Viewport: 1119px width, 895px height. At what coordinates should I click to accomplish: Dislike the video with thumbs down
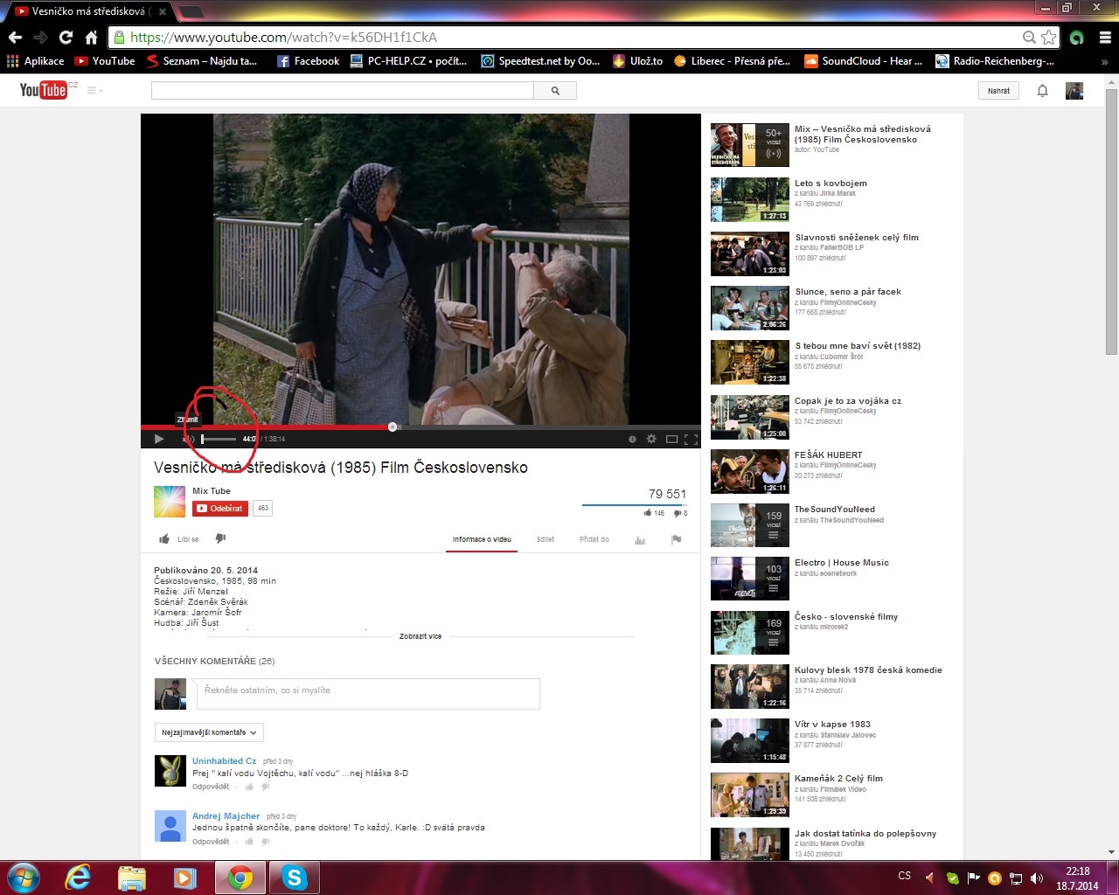point(220,538)
